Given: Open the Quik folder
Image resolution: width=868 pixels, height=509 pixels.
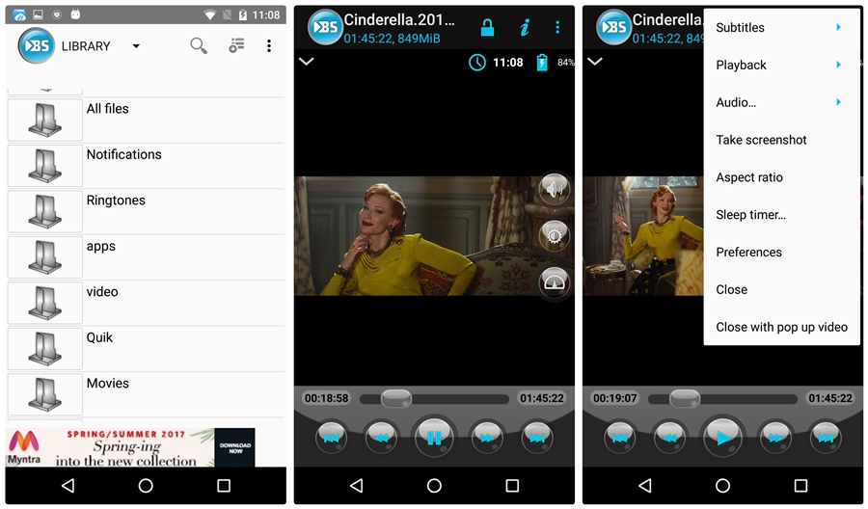Looking at the screenshot, I should (146, 349).
